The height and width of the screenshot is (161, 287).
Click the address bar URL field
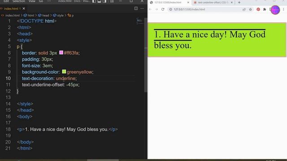(210, 9)
